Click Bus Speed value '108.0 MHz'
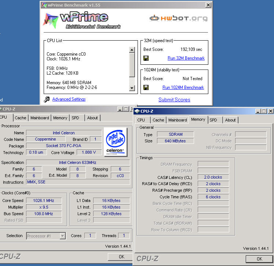Viewport: 274px width, 266px height. 44,214
